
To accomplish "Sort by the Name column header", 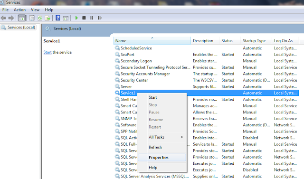I will pos(152,41).
